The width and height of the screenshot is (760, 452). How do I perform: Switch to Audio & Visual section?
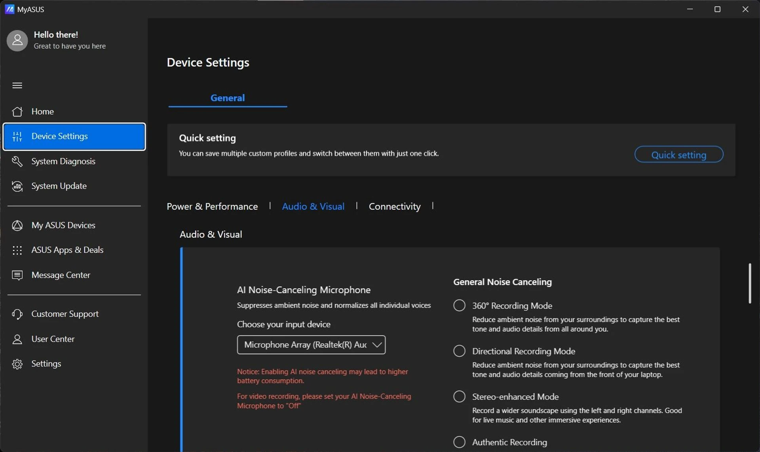(x=313, y=206)
